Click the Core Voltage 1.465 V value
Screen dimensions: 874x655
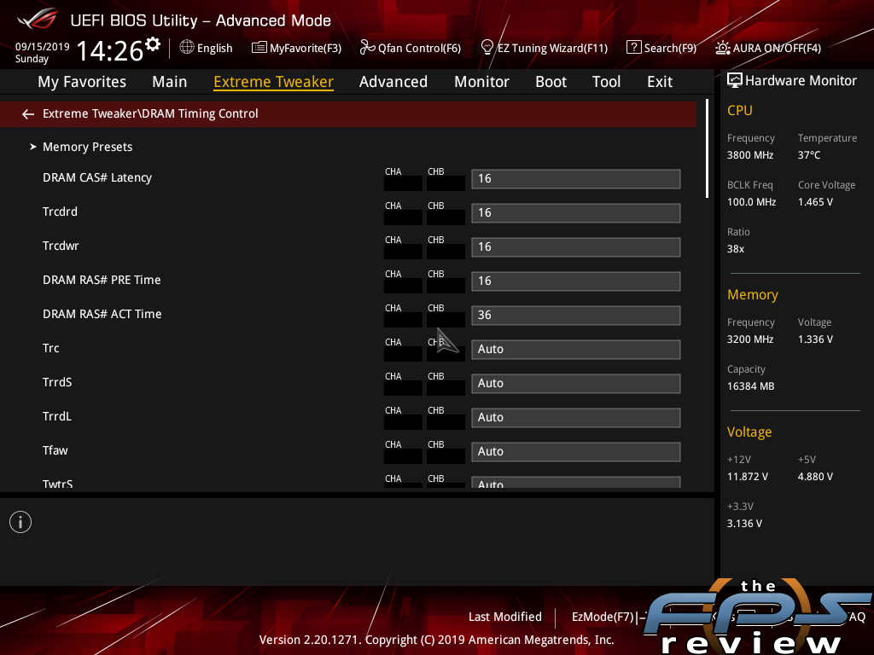[815, 202]
